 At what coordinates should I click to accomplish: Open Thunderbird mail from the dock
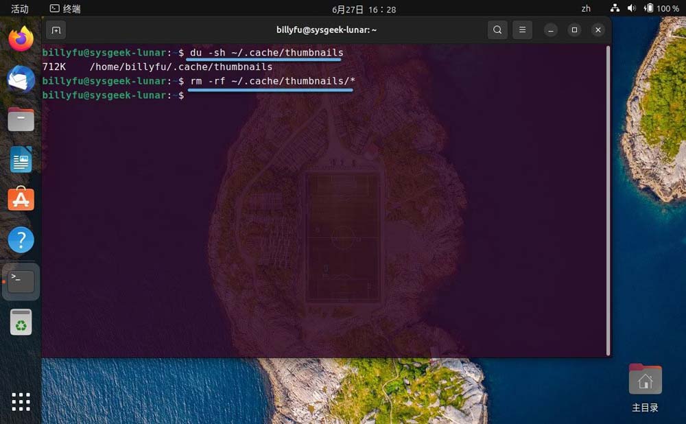click(x=21, y=79)
